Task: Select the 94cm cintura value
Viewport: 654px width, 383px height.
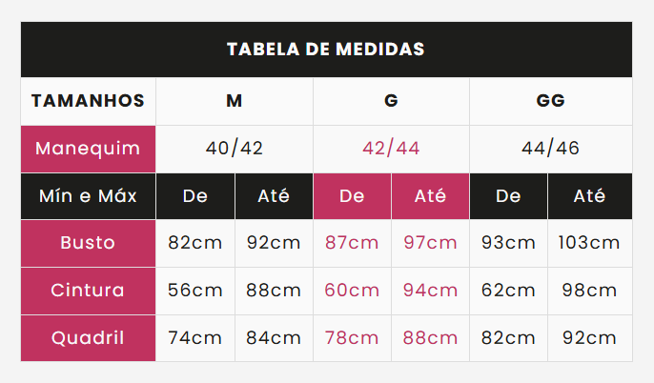Action: click(x=431, y=291)
